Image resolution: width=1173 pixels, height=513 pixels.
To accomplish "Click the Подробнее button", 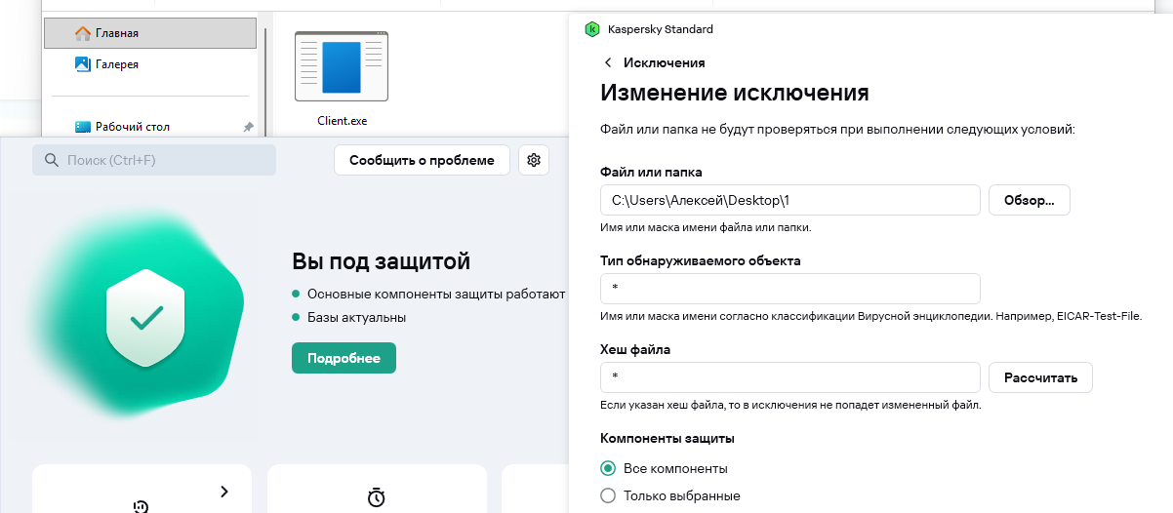I will tap(344, 358).
